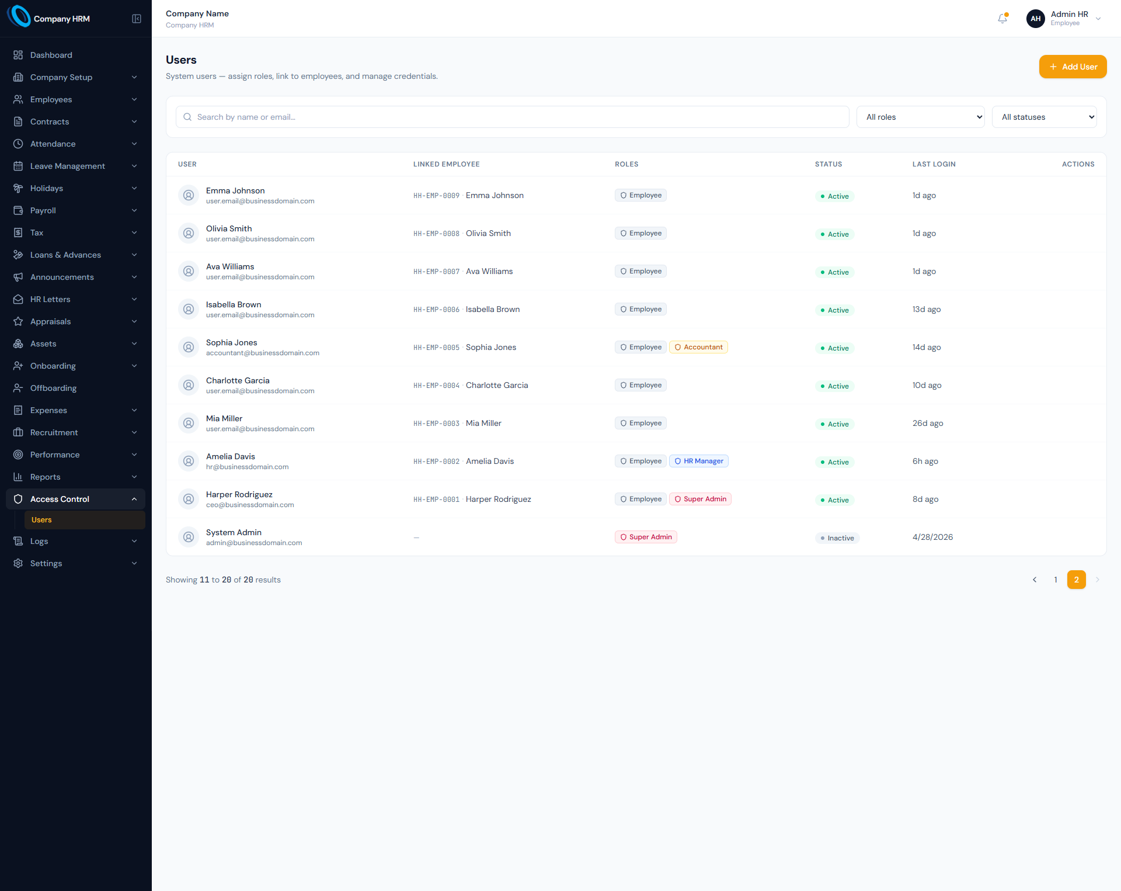The image size is (1121, 891).
Task: Click the Company Setup building icon
Action: click(18, 77)
